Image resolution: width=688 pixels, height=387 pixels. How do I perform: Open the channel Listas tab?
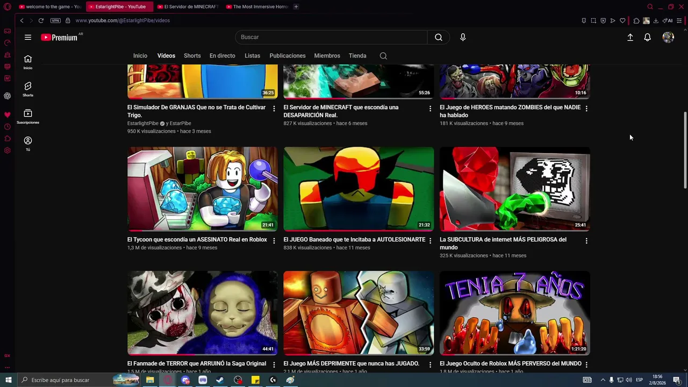point(252,56)
